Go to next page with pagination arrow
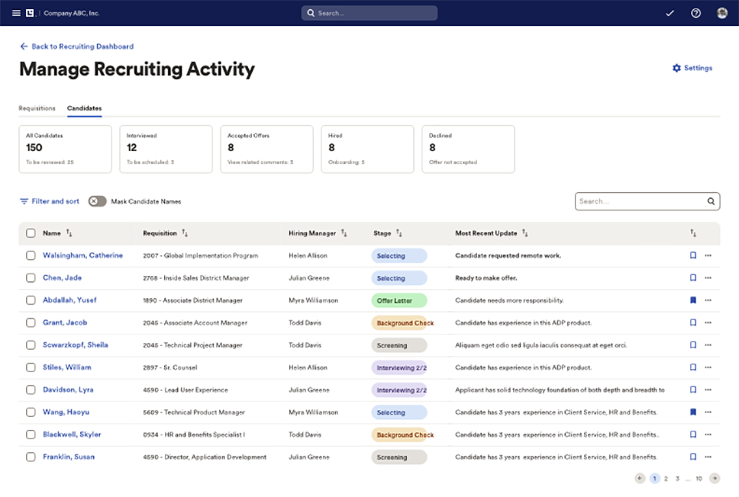 click(714, 479)
